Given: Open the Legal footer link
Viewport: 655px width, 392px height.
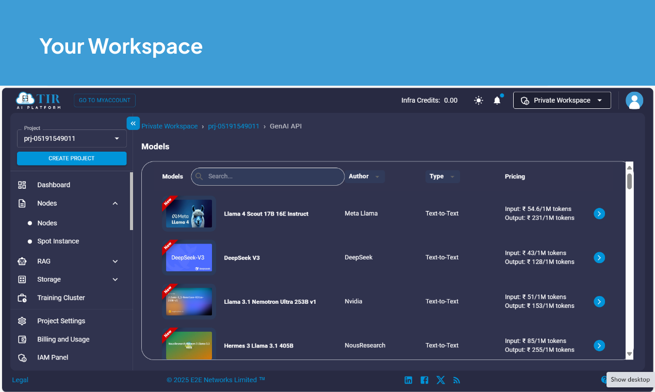Looking at the screenshot, I should coord(20,380).
